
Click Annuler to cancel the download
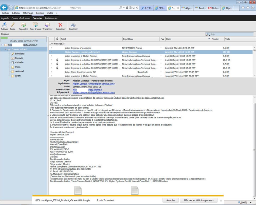click(x=170, y=200)
